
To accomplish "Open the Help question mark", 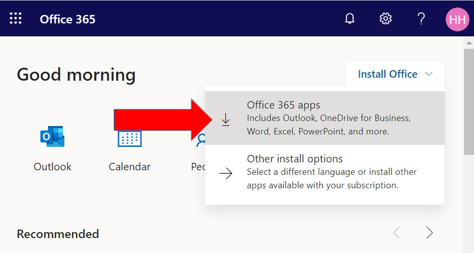I will tap(421, 19).
